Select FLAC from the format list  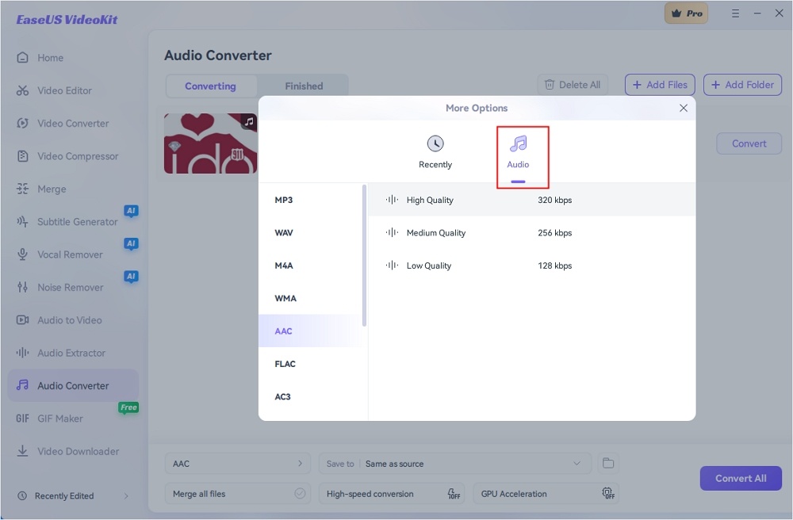(285, 364)
